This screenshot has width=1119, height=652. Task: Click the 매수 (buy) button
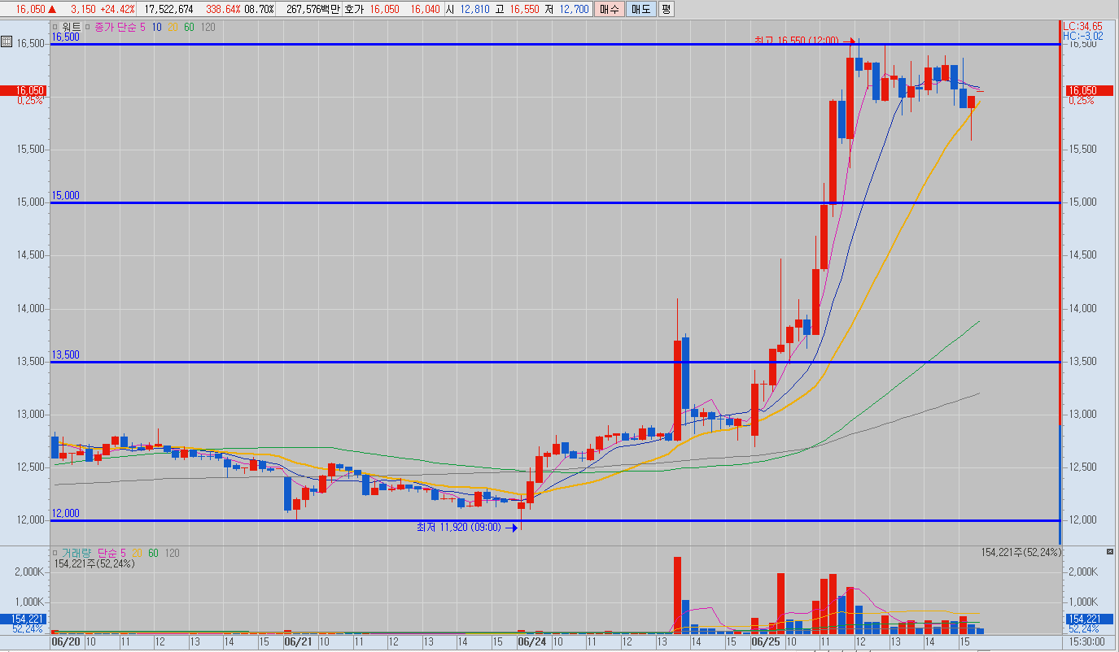pos(610,9)
